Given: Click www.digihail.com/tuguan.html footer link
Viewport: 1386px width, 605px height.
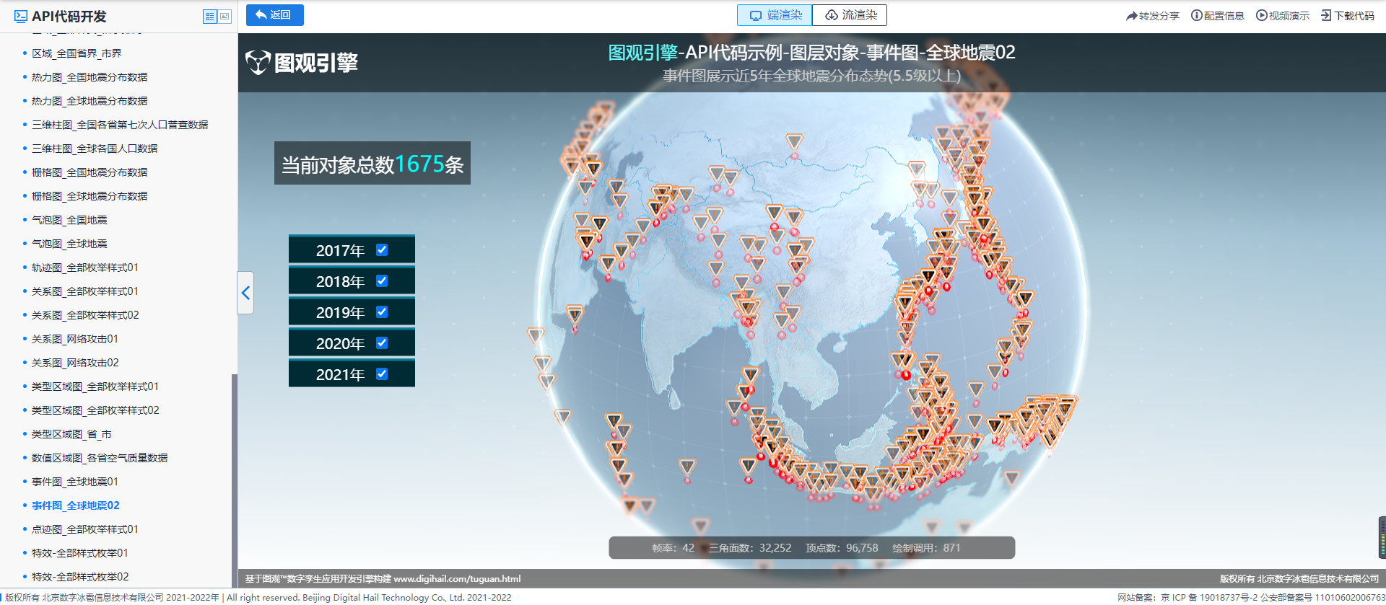Looking at the screenshot, I should pos(457,579).
